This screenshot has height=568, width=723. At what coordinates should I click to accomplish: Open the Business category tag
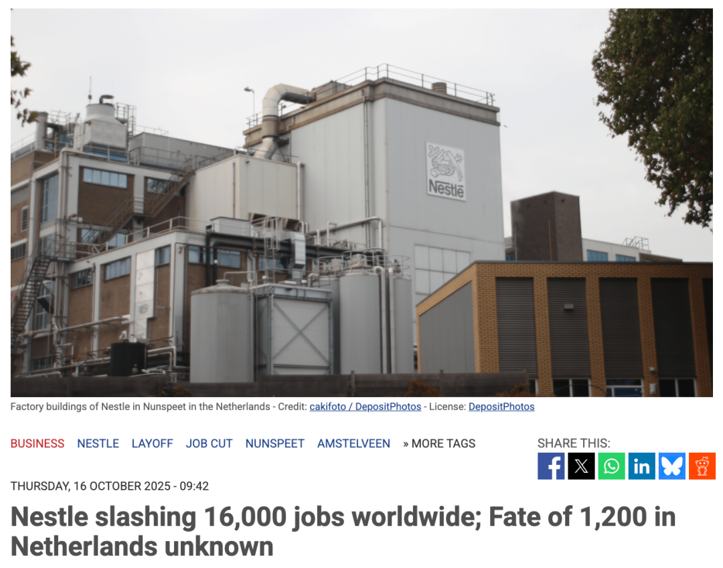(x=37, y=443)
